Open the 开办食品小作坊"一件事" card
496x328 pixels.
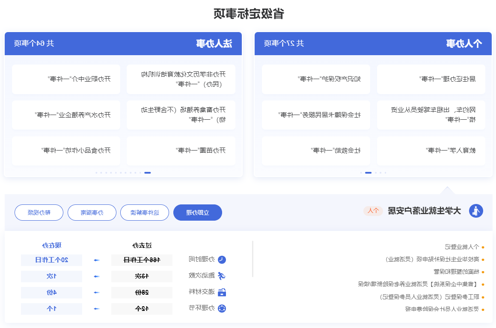pyautogui.click(x=66, y=151)
